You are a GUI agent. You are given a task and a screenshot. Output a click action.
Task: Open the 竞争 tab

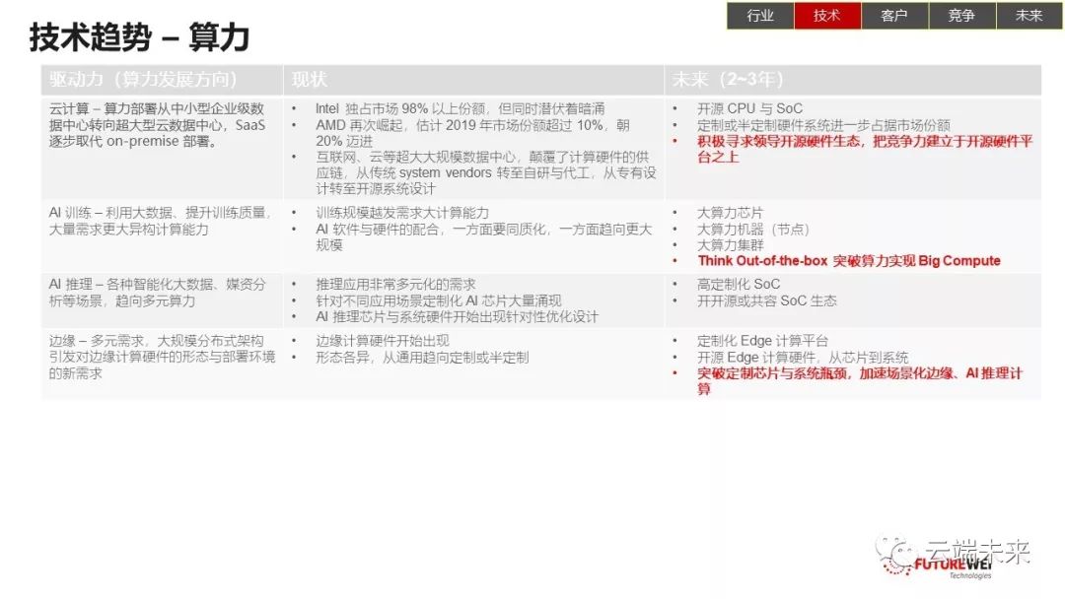(961, 16)
